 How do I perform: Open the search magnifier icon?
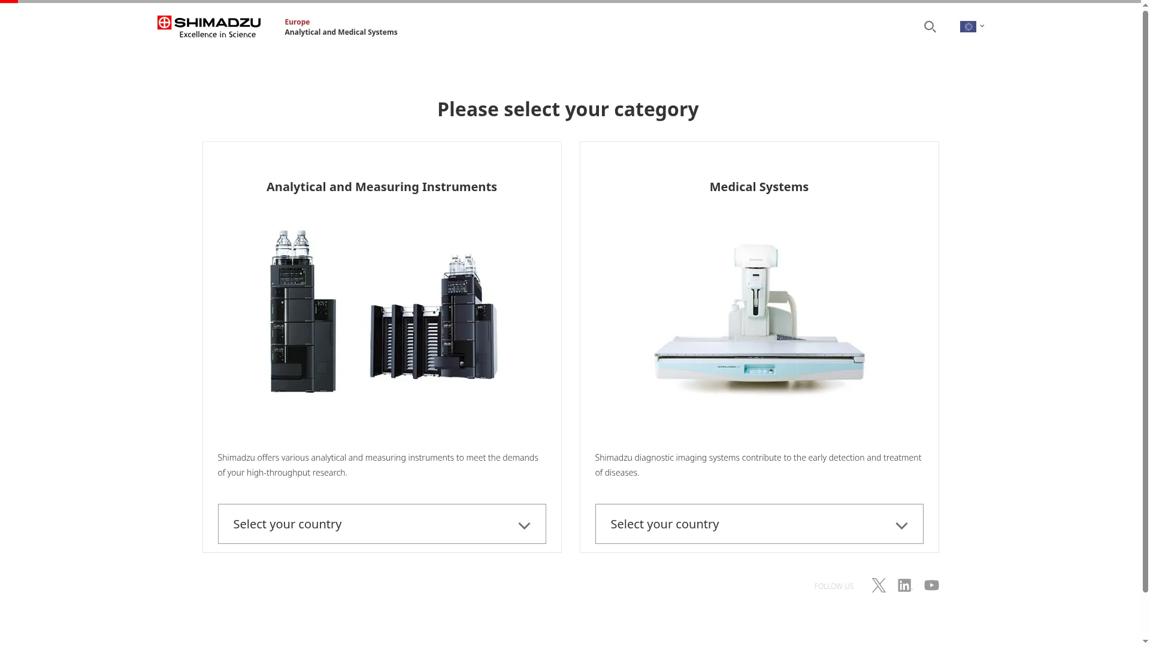click(x=930, y=26)
